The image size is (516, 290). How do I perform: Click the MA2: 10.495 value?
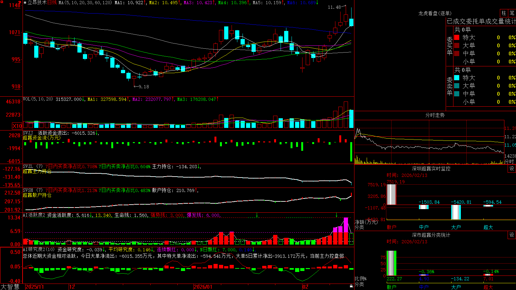coord(164,3)
